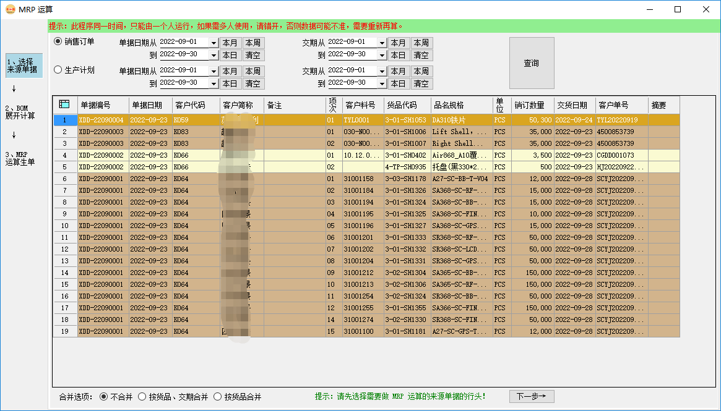The height and width of the screenshot is (411, 721).
Task: Click cell XDD-22090004 in row 1
Action: [103, 120]
